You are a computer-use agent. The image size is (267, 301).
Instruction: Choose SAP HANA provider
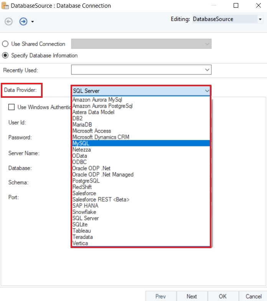coord(141,206)
